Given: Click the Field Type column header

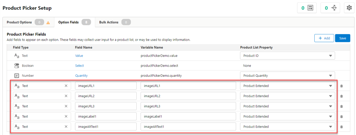Looking at the screenshot, I should click(21, 47).
